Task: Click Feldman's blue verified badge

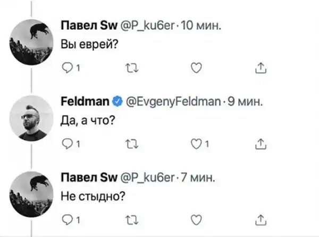Action: point(119,101)
